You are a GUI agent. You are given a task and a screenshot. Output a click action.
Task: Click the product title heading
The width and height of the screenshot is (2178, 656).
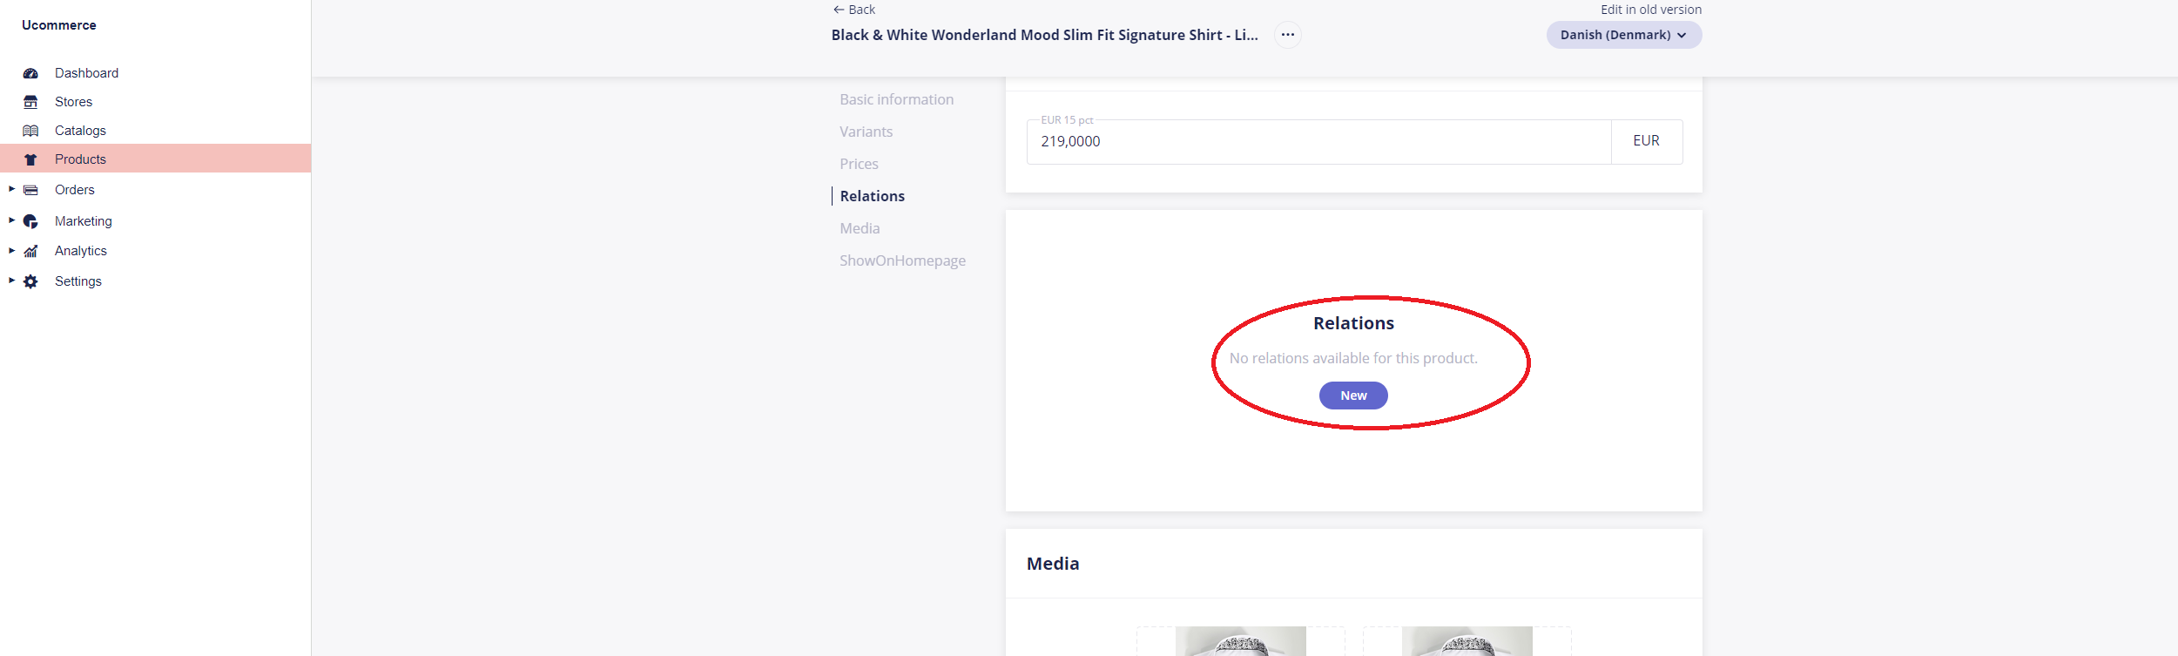pos(1044,35)
